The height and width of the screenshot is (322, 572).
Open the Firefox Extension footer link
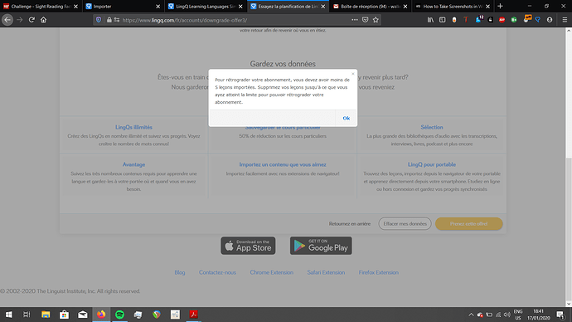[378, 272]
